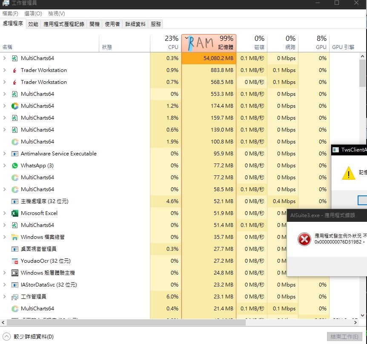367x344 pixels.
Task: Click 較少詳細資料(D) link
Action: point(34,337)
